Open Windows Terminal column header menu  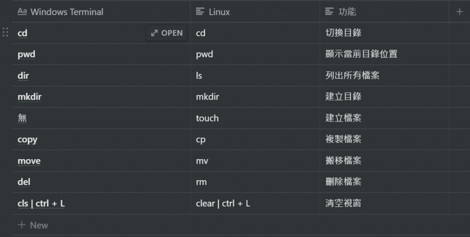tap(101, 11)
